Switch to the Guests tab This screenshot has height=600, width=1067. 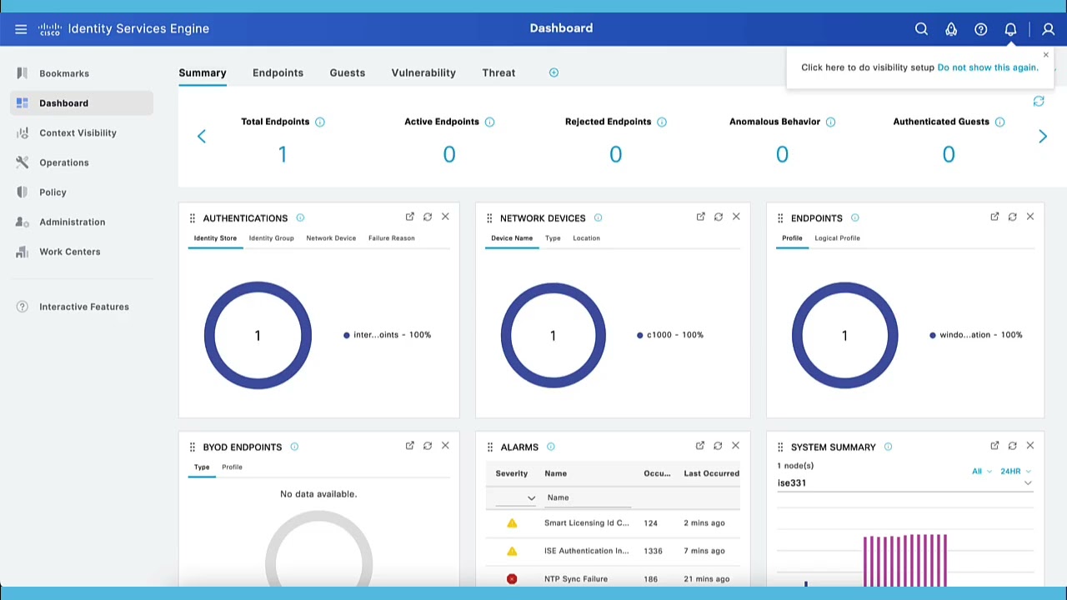point(347,72)
